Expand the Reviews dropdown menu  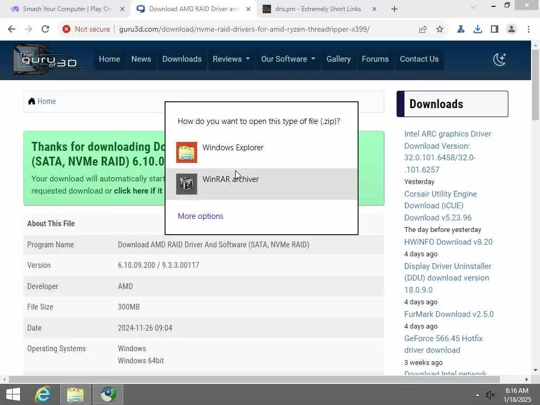(231, 59)
